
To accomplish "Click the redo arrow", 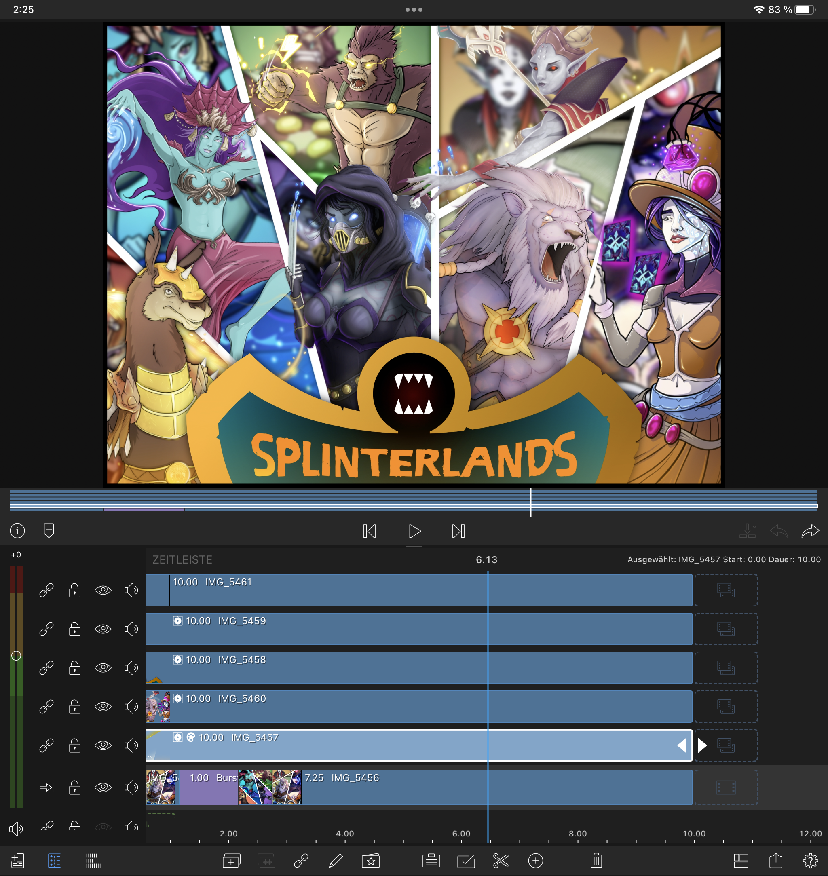I will [x=810, y=531].
